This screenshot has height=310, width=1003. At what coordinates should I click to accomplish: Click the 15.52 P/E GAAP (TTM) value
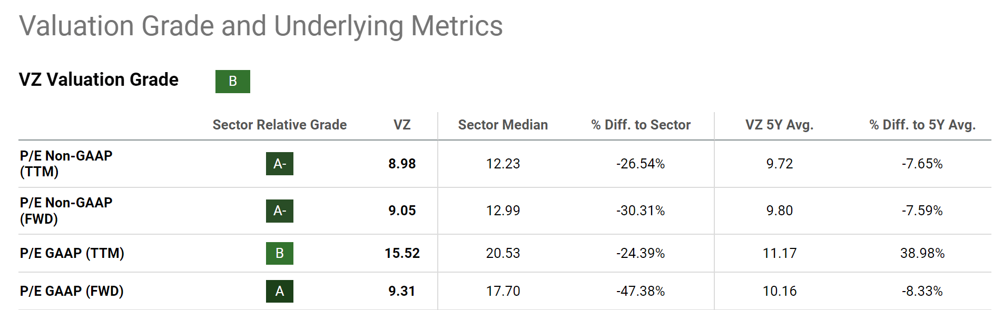coord(402,253)
